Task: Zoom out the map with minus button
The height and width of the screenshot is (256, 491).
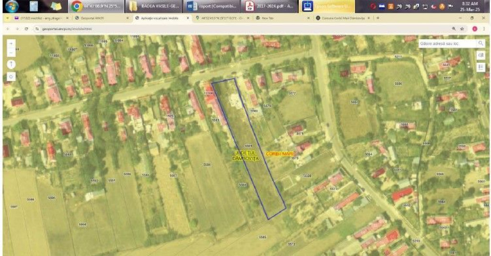Action: (11, 52)
